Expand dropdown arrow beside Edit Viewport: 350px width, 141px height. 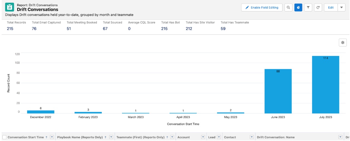pyautogui.click(x=342, y=8)
